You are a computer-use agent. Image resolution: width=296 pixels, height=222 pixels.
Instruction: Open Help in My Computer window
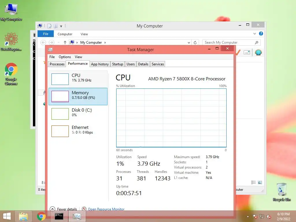click(x=261, y=34)
